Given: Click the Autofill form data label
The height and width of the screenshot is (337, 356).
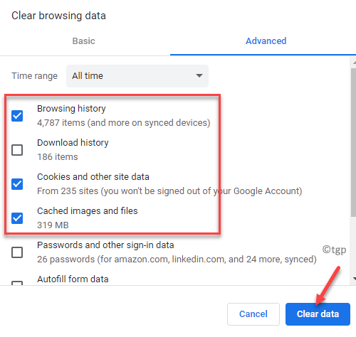Looking at the screenshot, I should pos(73,279).
